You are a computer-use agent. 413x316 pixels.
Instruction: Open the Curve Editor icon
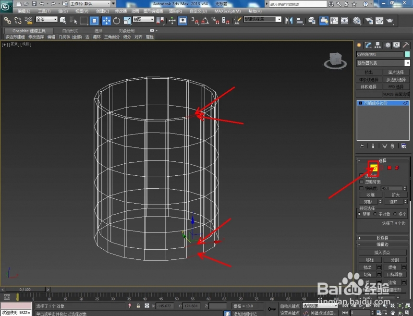click(x=334, y=20)
